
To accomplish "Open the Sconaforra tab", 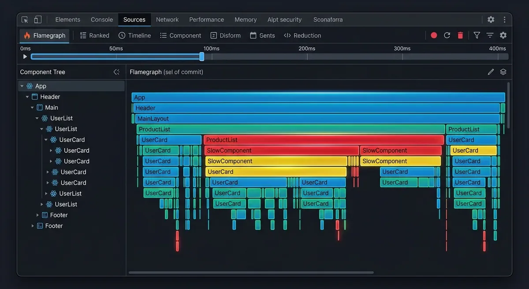I will (x=328, y=19).
